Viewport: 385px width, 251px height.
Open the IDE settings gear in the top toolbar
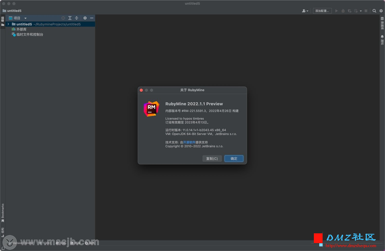(x=381, y=11)
